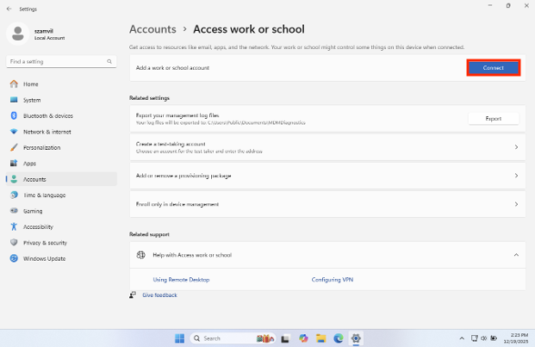Expand Create a test-taking account
Image resolution: width=535 pixels, height=347 pixels.
click(326, 147)
